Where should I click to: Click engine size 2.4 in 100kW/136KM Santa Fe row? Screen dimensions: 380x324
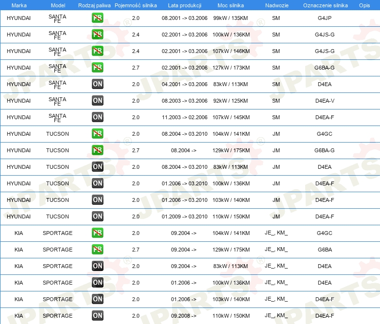tap(136, 35)
